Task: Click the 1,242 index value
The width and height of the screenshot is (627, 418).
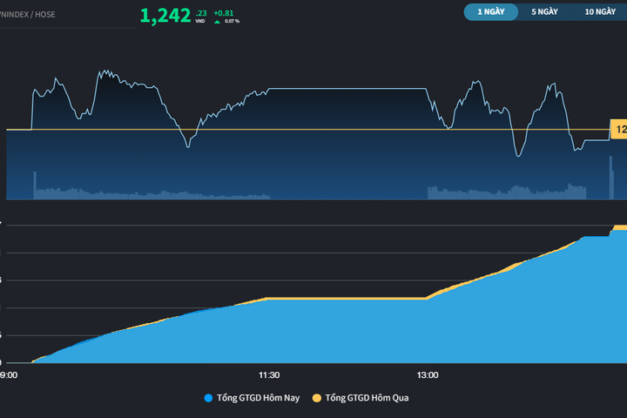Action: [165, 16]
